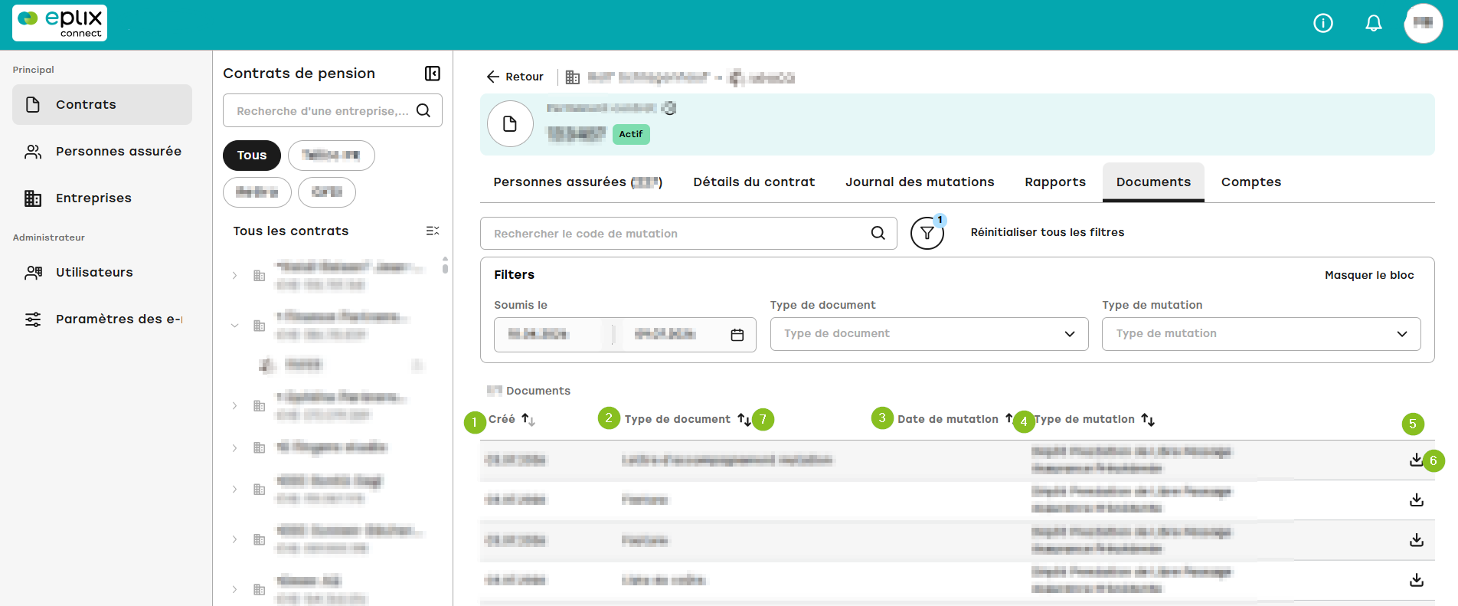Open Type de document dropdown
This screenshot has height=606, width=1458.
click(929, 334)
